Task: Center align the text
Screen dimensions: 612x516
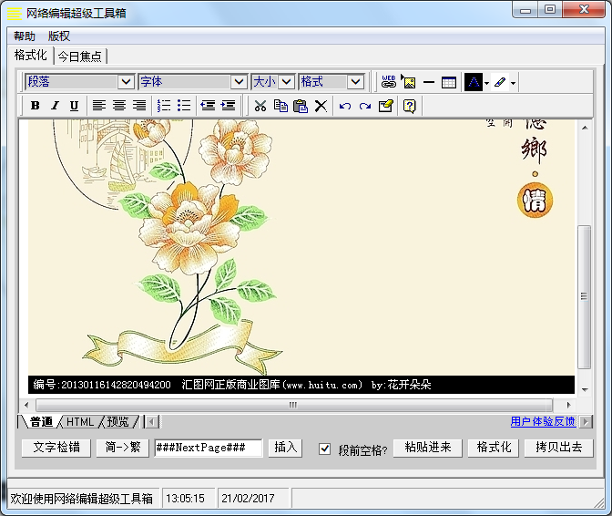Action: [119, 106]
